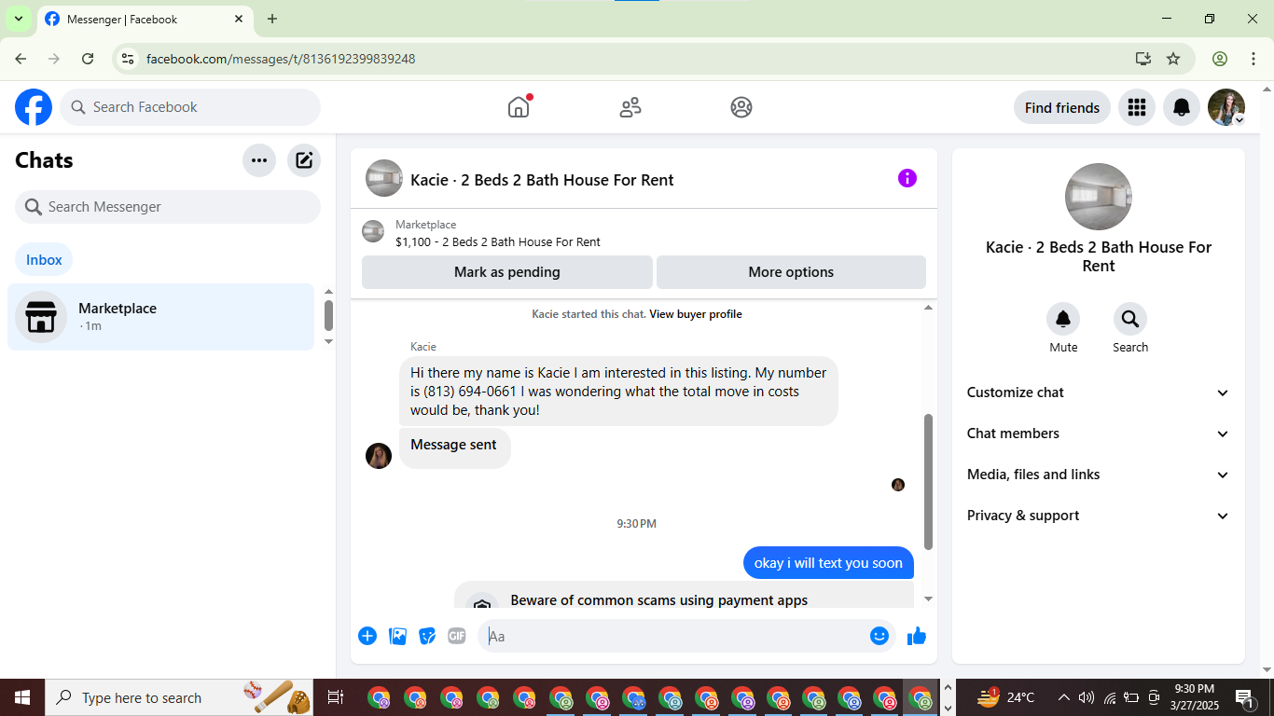Open the Windows Start menu
The image size is (1274, 716).
pos(22,697)
